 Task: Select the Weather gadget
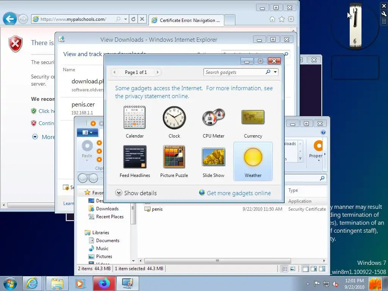click(x=253, y=161)
